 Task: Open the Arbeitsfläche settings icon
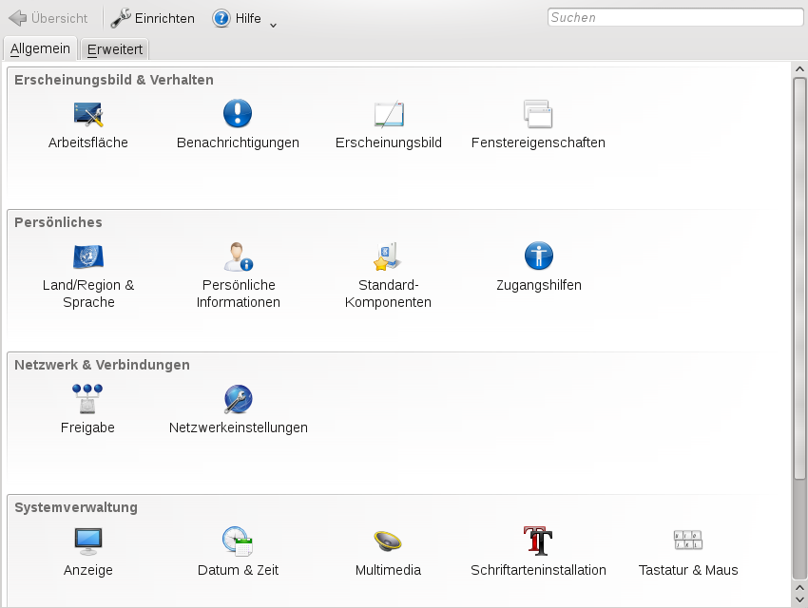pos(88,115)
